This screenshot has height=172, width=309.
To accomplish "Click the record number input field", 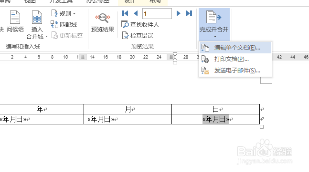I will pyautogui.click(x=157, y=13).
